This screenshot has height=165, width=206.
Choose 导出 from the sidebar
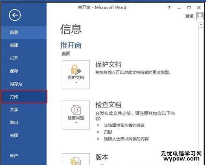point(24,122)
